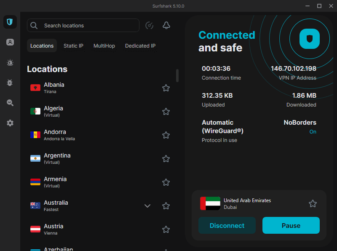
Task: Open the VPN shield tab in sidebar
Action: [x=10, y=22]
